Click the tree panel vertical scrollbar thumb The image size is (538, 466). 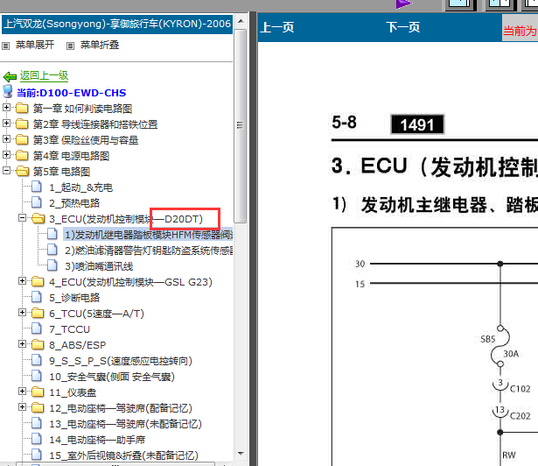[241, 126]
